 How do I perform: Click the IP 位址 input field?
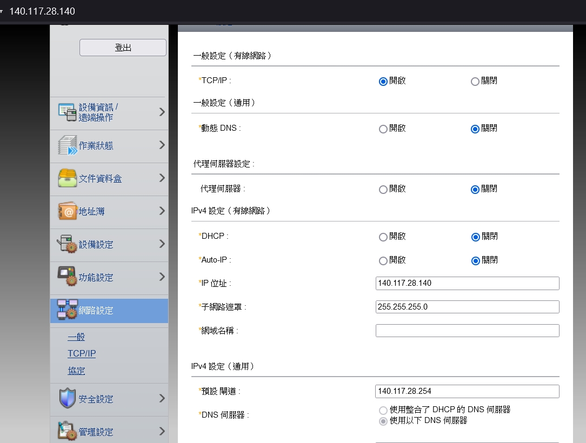click(x=467, y=283)
